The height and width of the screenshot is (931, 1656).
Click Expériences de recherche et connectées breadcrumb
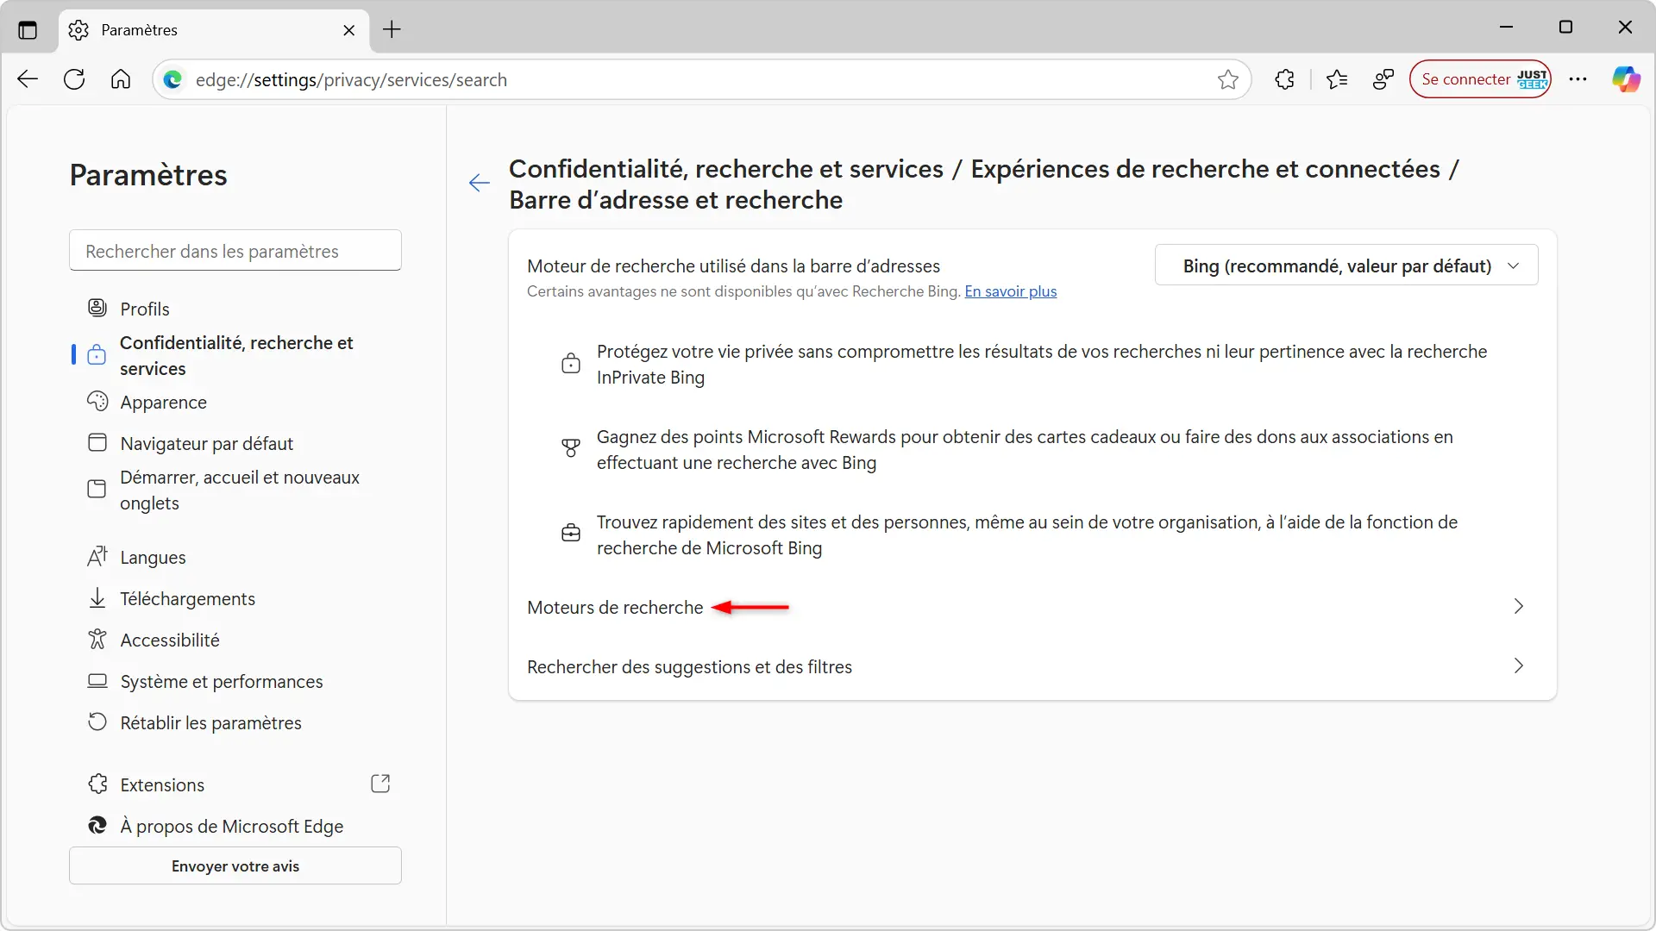click(x=1206, y=169)
